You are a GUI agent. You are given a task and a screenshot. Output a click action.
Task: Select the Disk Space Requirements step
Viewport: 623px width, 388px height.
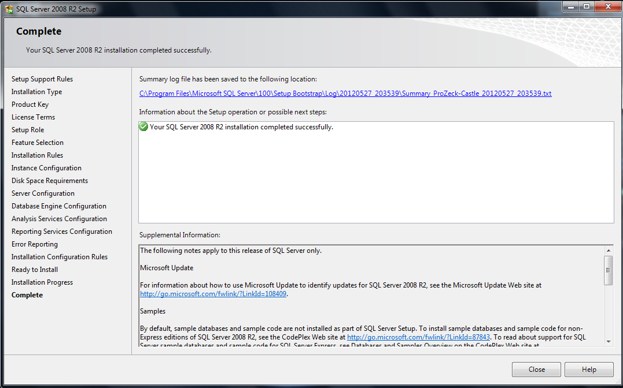pyautogui.click(x=50, y=181)
